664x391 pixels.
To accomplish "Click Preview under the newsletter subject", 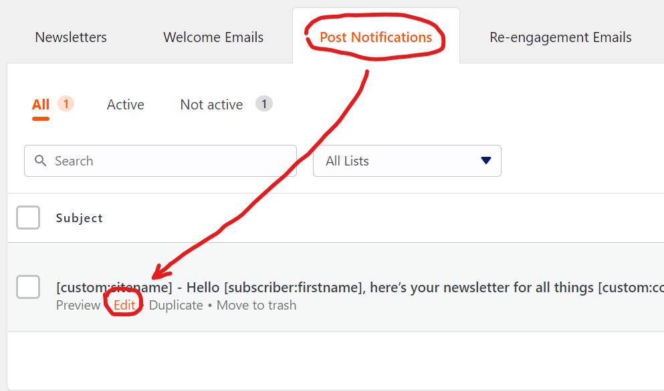I will (x=78, y=305).
